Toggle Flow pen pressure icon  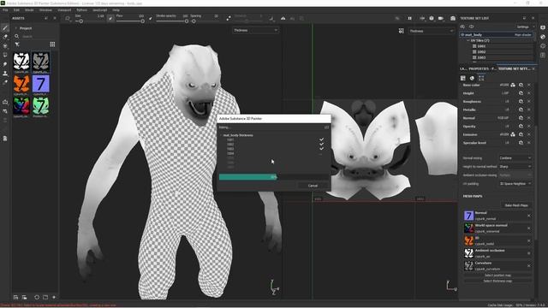point(151,19)
